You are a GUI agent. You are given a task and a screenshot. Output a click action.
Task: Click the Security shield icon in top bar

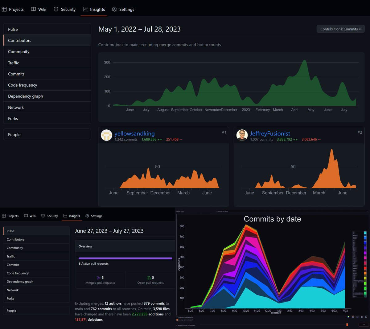pos(56,9)
